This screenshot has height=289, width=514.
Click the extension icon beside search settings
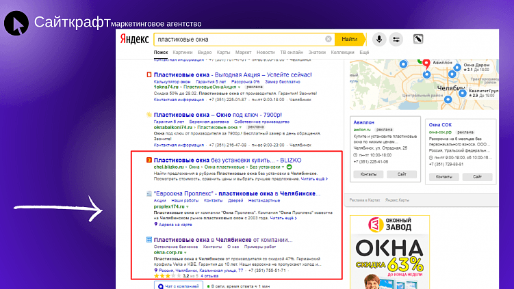pos(418,39)
